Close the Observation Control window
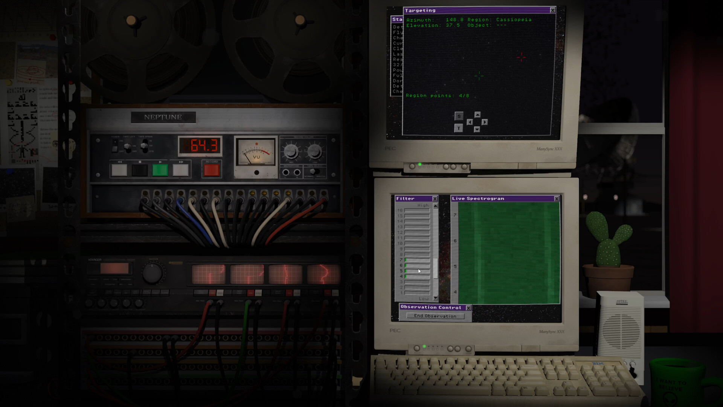 (x=468, y=308)
